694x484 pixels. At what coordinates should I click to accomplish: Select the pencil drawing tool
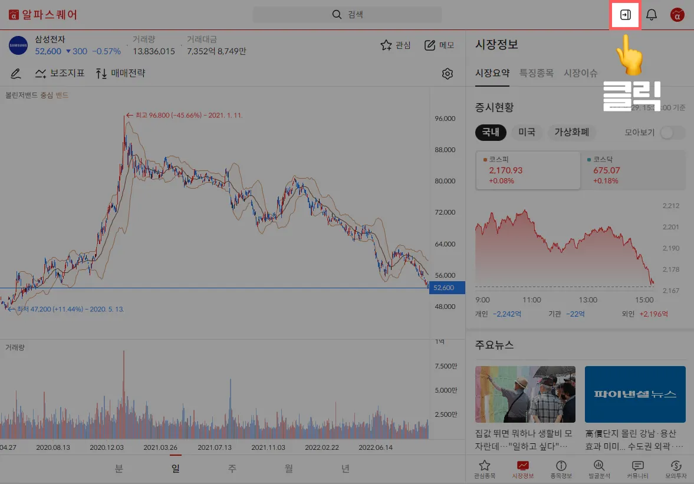click(x=15, y=74)
